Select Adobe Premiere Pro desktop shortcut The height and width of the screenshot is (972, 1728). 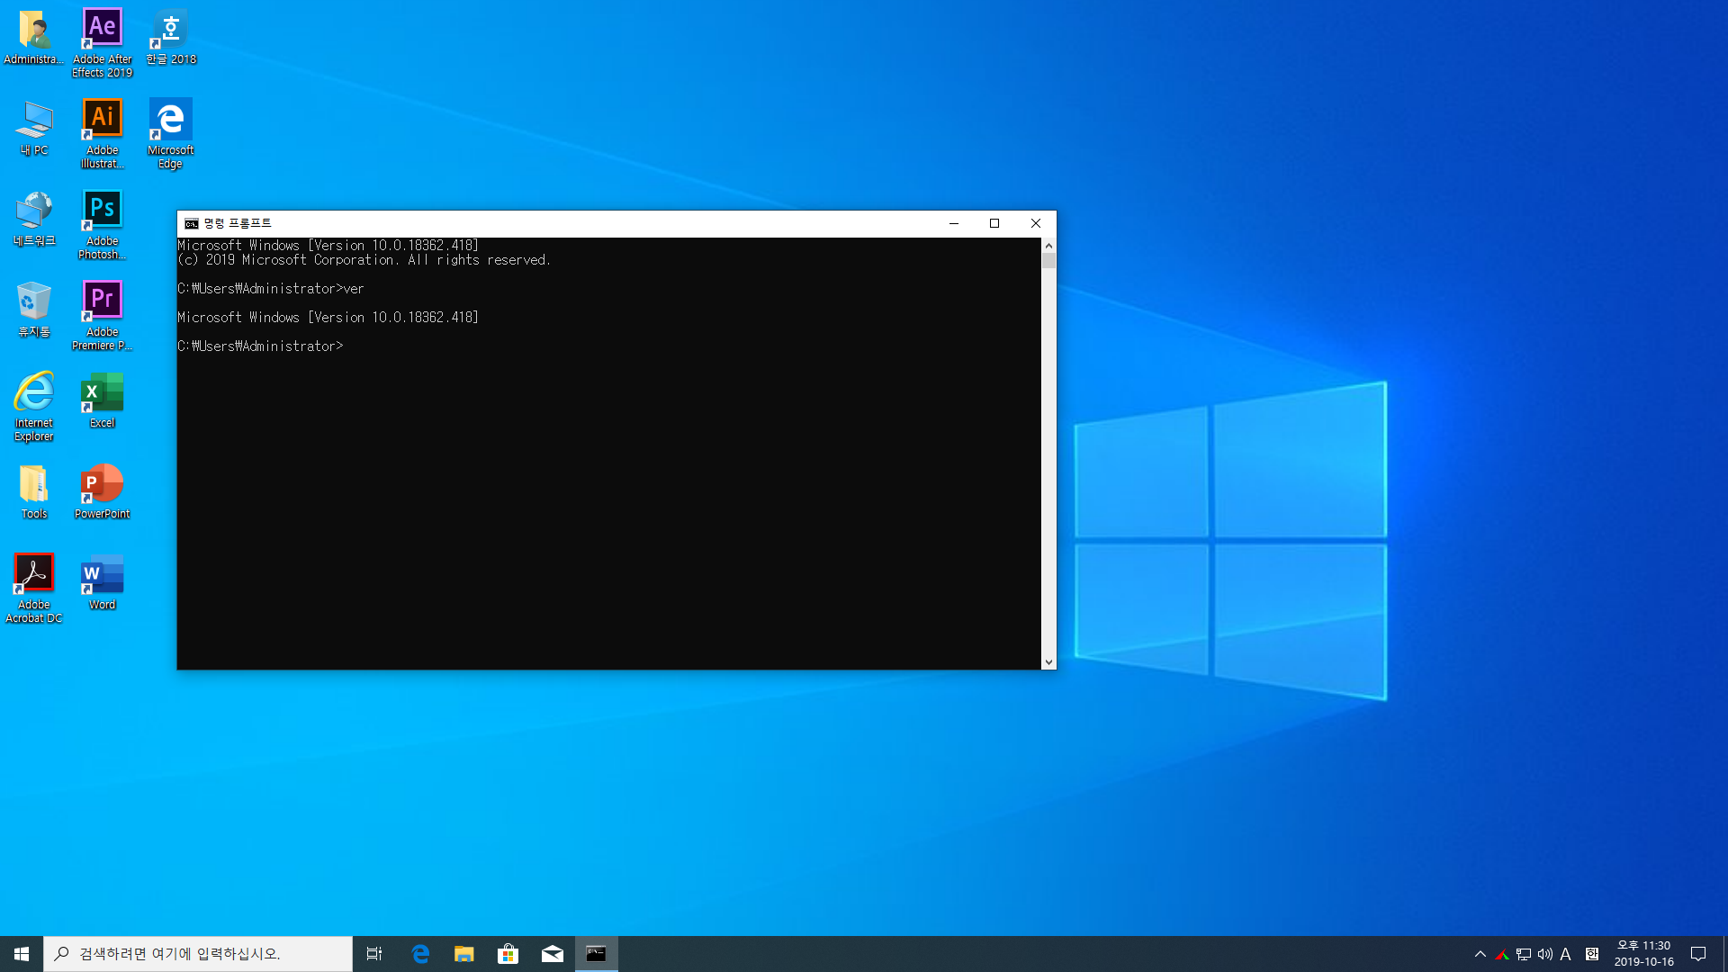[102, 315]
